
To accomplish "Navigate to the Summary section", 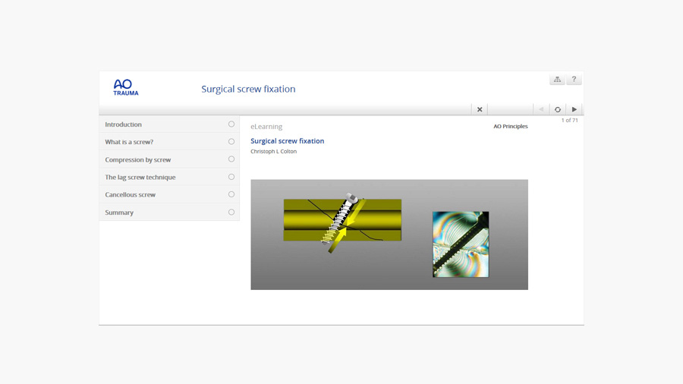I will point(119,212).
